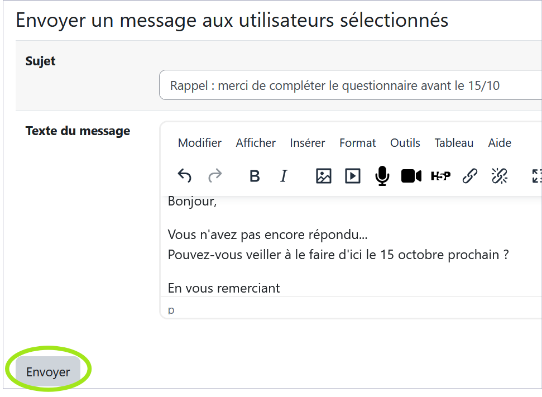542x397 pixels.
Task: Toggle italic formatting
Action: 284,176
